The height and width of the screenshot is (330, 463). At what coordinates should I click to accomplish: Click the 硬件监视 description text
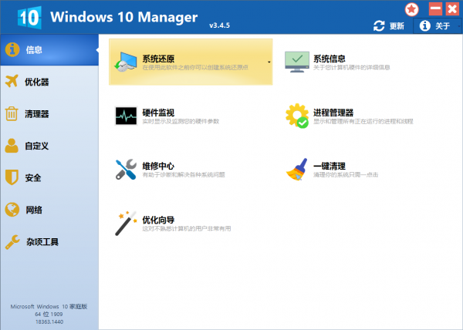181,122
